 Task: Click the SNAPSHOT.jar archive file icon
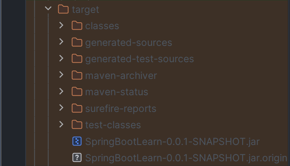pyautogui.click(x=77, y=141)
